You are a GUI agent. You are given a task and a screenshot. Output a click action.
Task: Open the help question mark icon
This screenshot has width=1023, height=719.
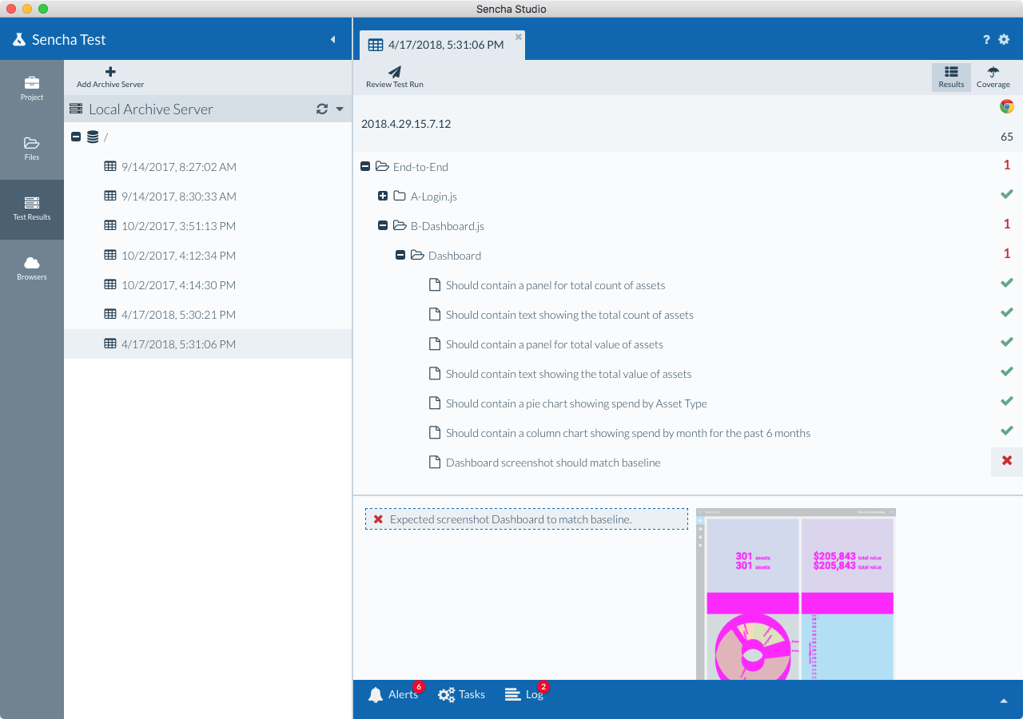tap(986, 39)
